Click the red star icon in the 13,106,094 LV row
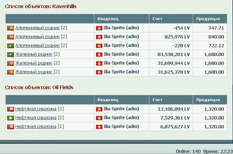Screen dimensions: 233x154 [x=99, y=109]
